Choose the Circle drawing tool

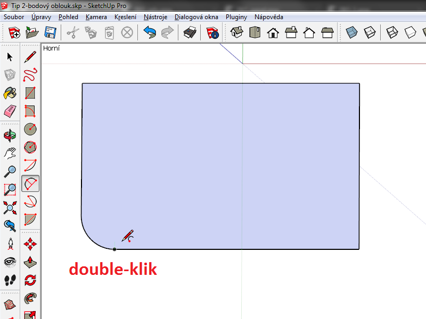(x=31, y=129)
